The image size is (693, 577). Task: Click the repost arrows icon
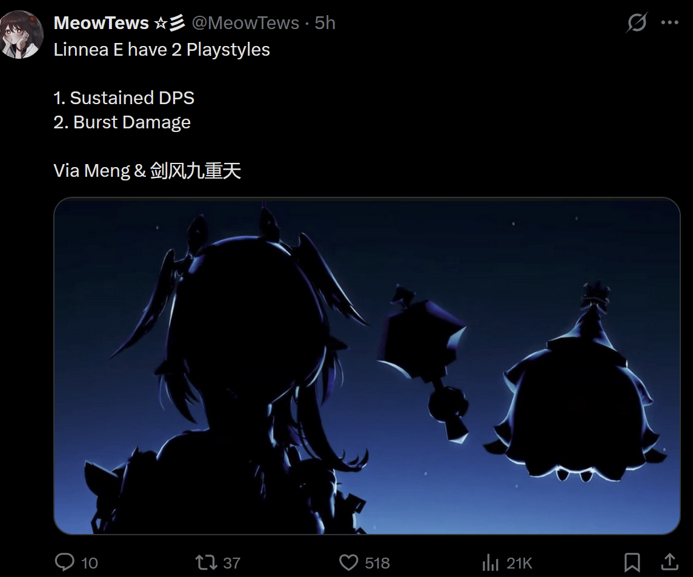pyautogui.click(x=207, y=562)
